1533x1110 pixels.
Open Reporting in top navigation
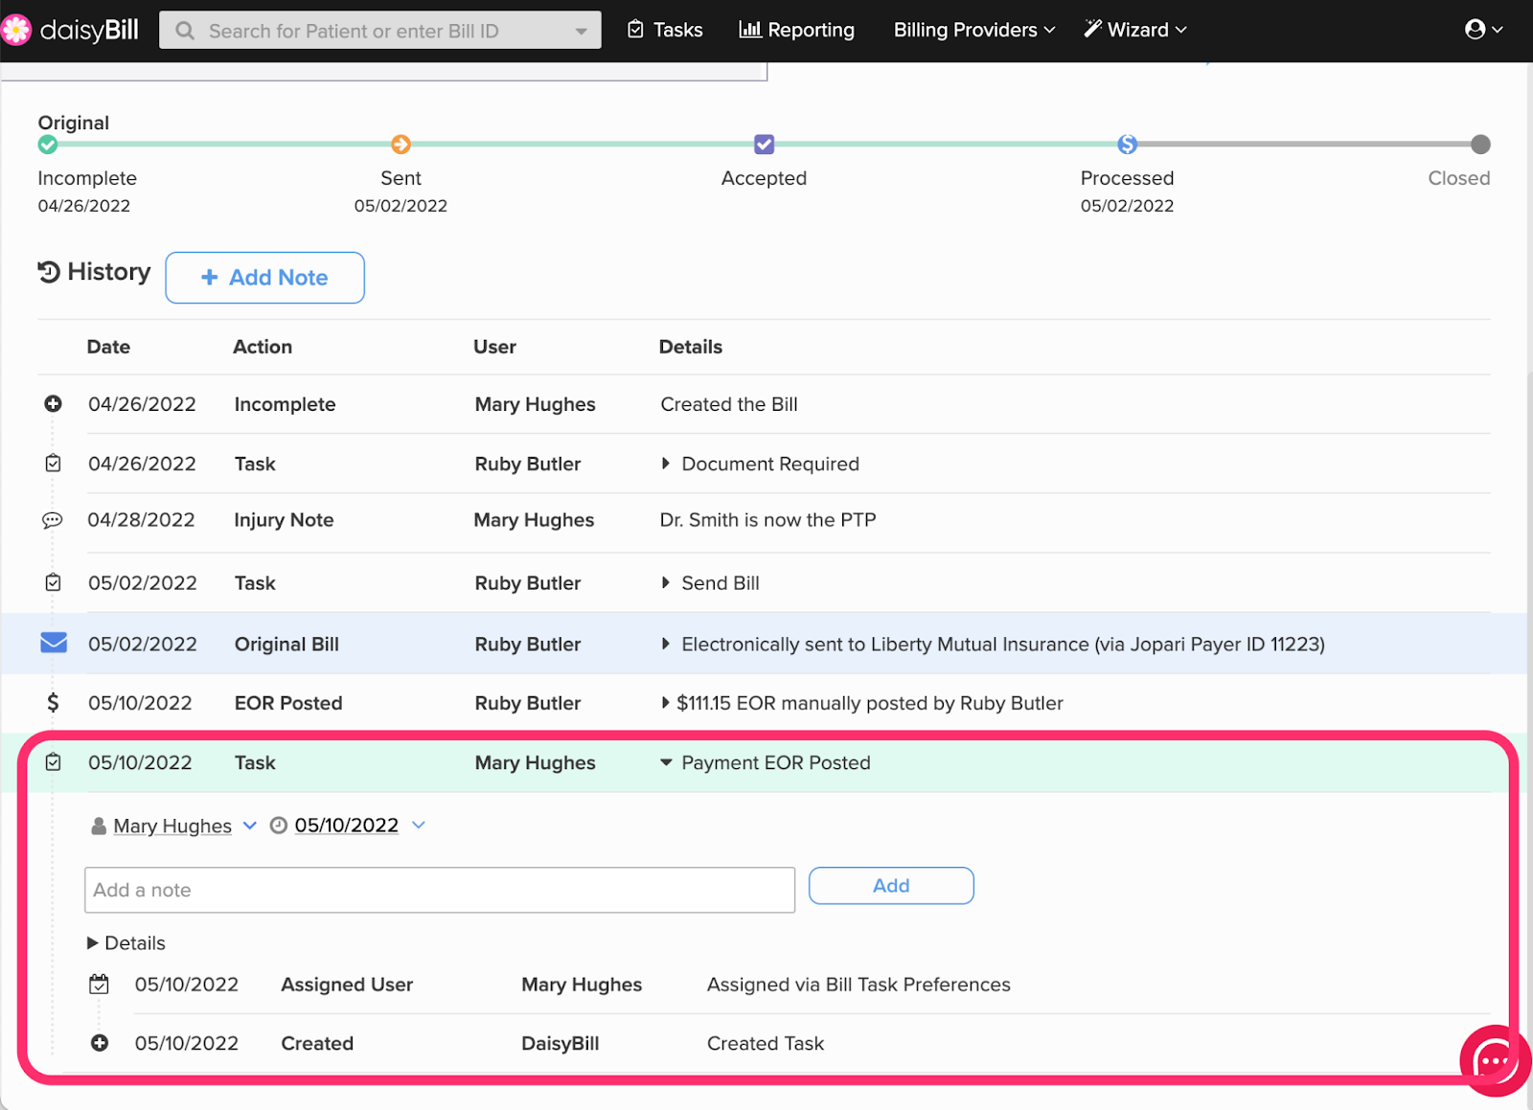[x=797, y=30]
